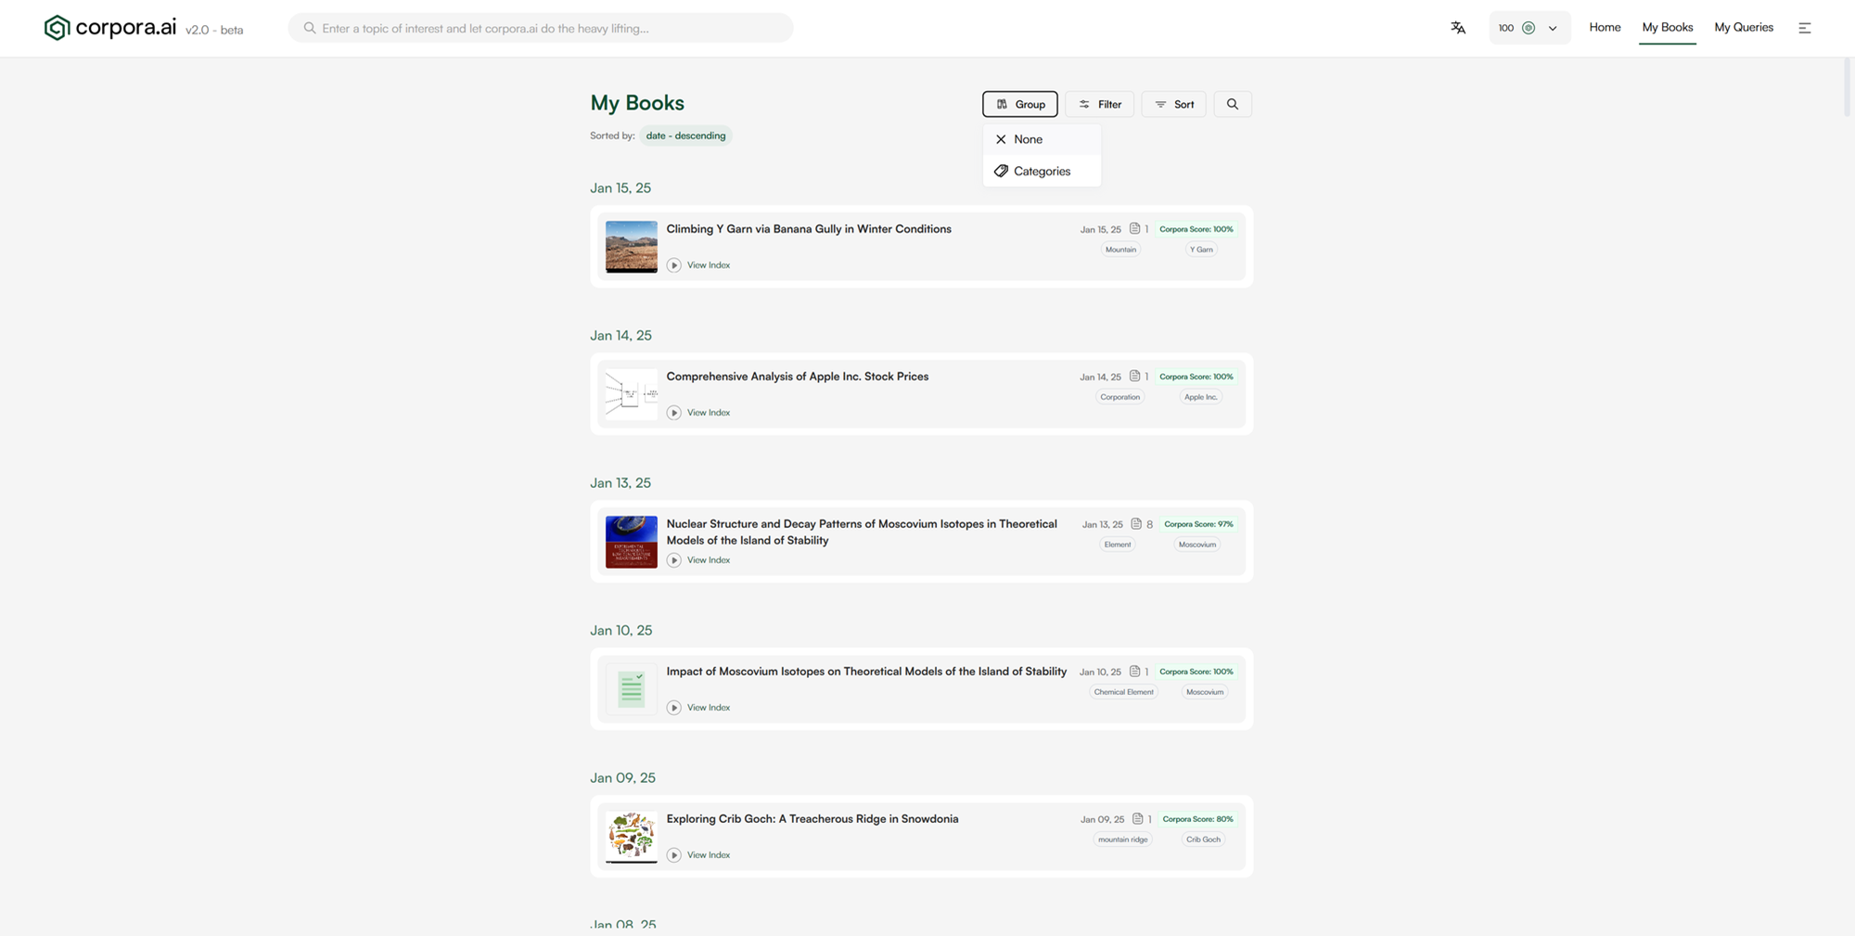
Task: Switch to the My Queries tab
Action: pyautogui.click(x=1743, y=28)
